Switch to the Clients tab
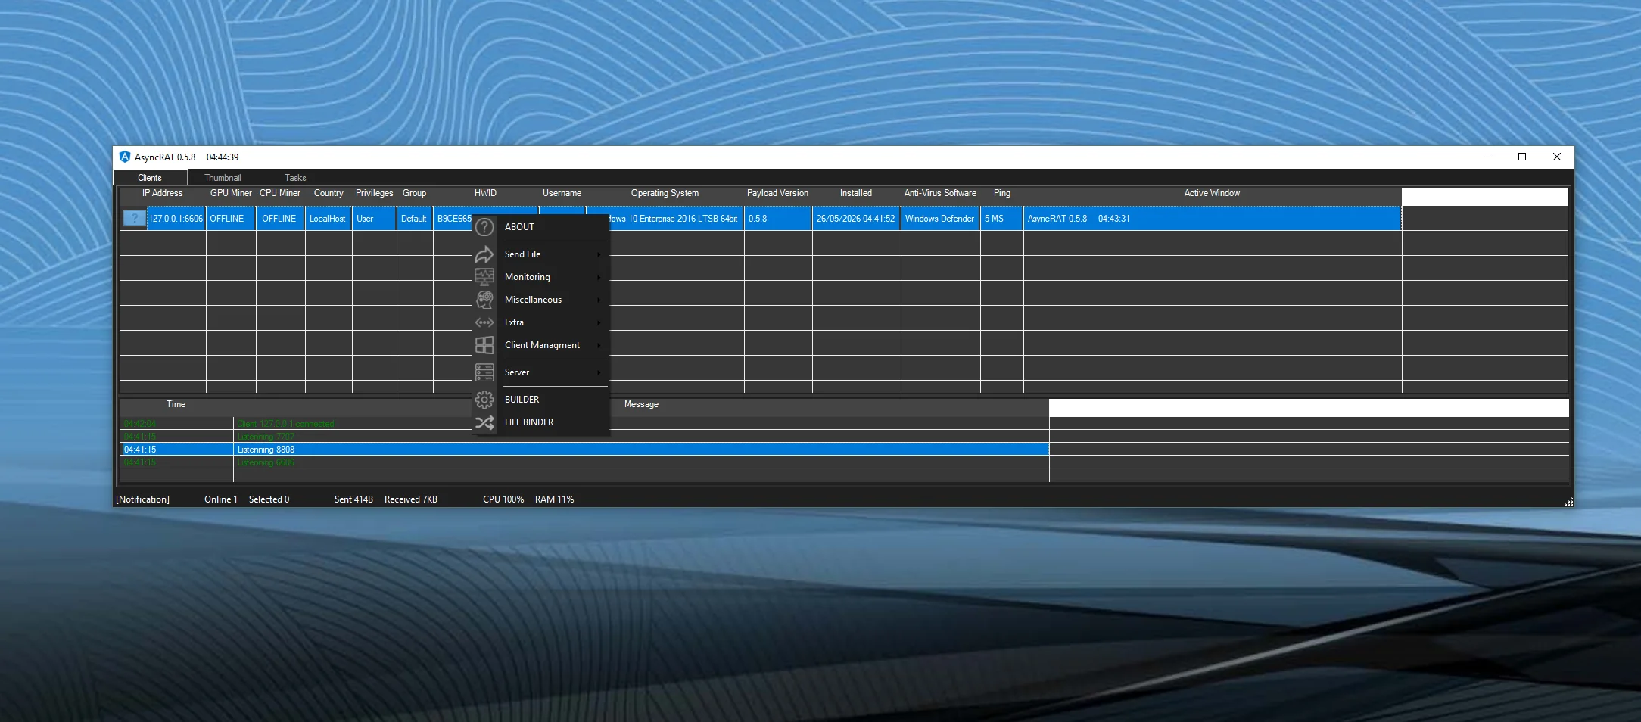1641x722 pixels. [x=150, y=178]
